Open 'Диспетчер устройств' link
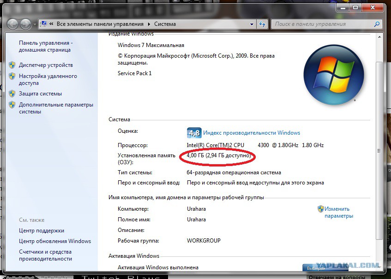 tap(46, 65)
